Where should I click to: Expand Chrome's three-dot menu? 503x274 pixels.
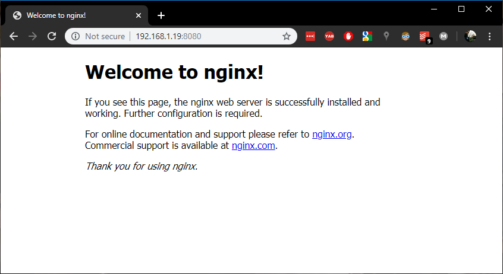490,36
